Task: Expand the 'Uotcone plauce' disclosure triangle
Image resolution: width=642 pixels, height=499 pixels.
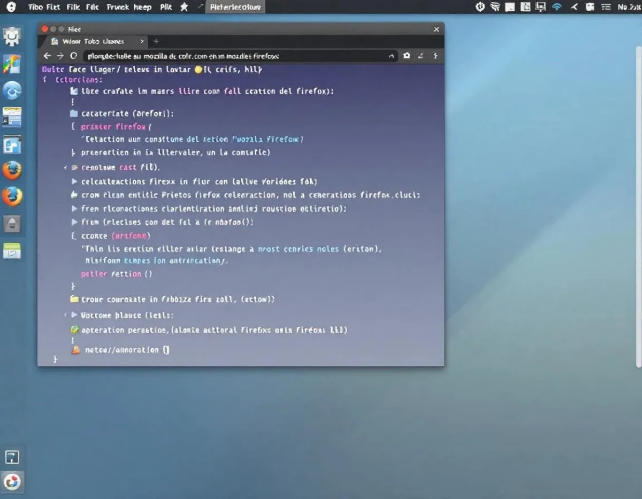Action: pos(74,315)
